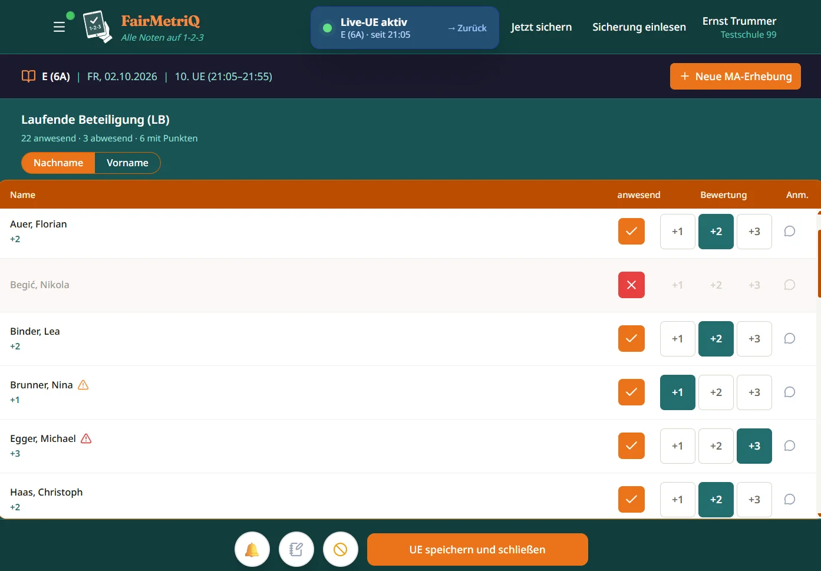Select +1 rating for Brunner, Nina
This screenshot has height=571, width=821.
[678, 392]
